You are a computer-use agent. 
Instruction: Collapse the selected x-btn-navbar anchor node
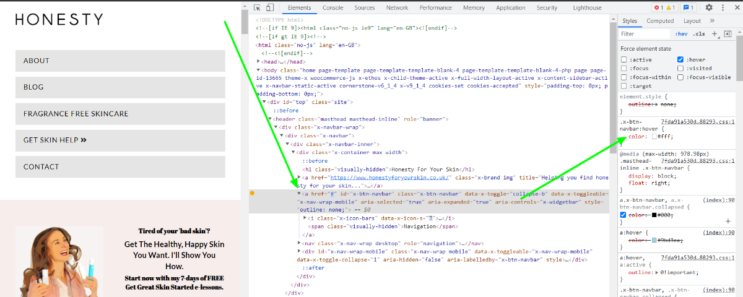pyautogui.click(x=299, y=194)
